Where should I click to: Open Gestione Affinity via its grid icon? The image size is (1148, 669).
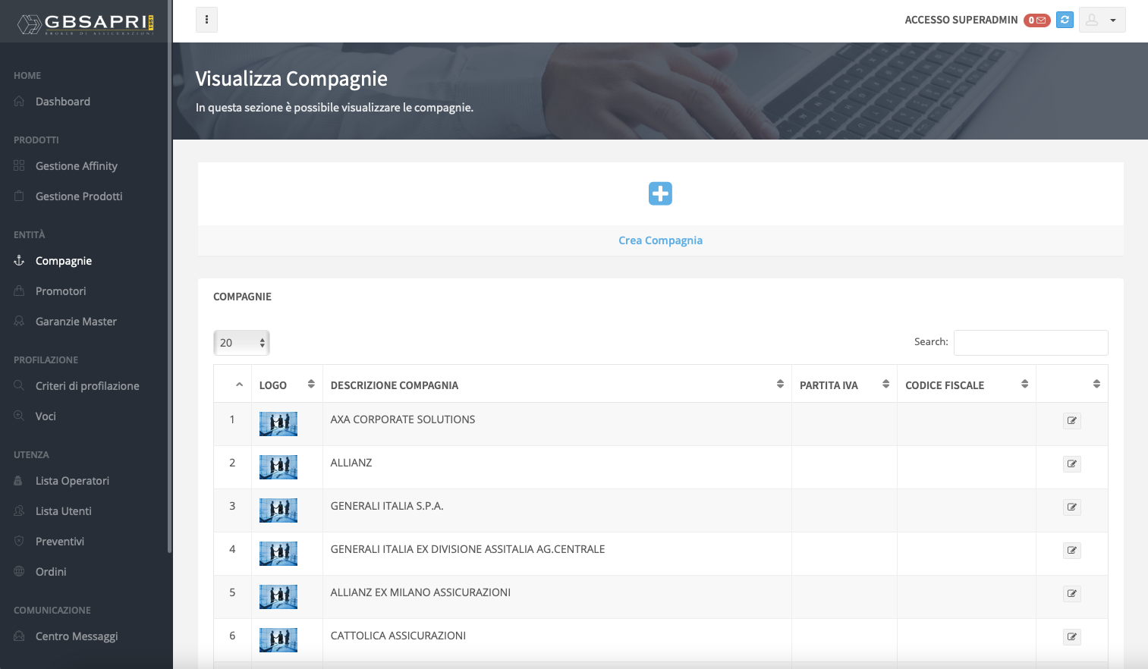(18, 165)
